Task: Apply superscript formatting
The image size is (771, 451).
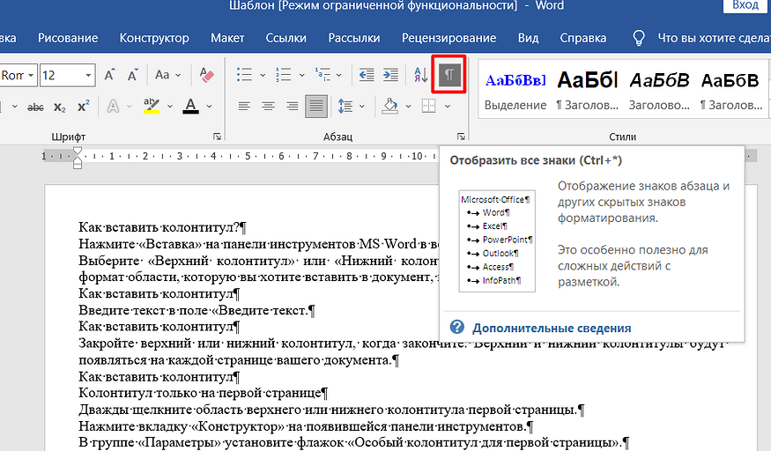Action: pos(83,107)
